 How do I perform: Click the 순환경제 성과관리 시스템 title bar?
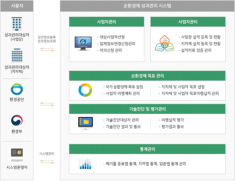click(x=147, y=6)
